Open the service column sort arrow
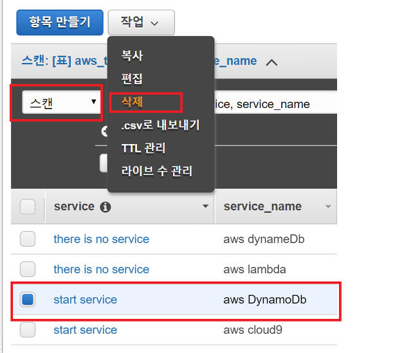 coord(205,206)
